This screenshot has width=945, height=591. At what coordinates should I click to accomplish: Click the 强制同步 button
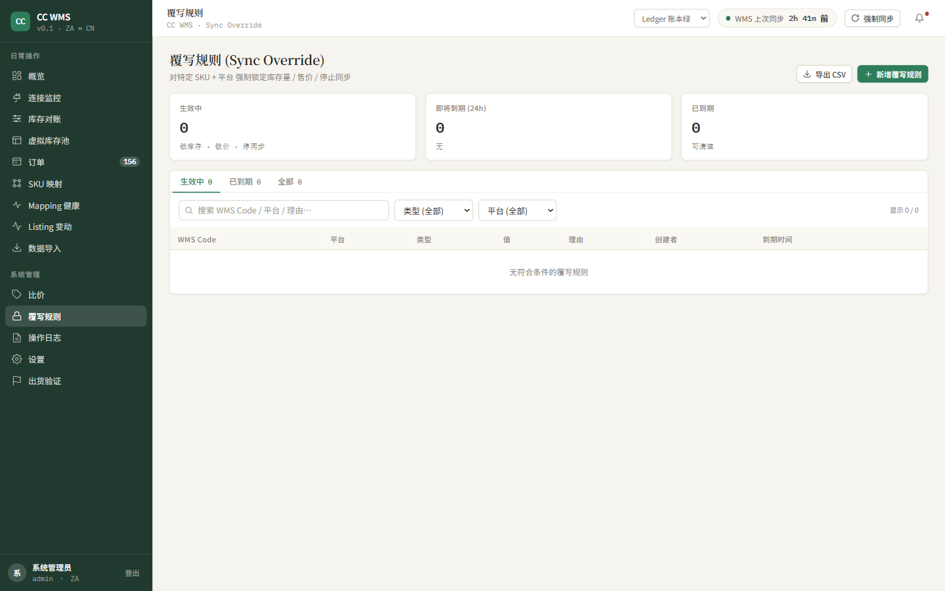pos(872,18)
